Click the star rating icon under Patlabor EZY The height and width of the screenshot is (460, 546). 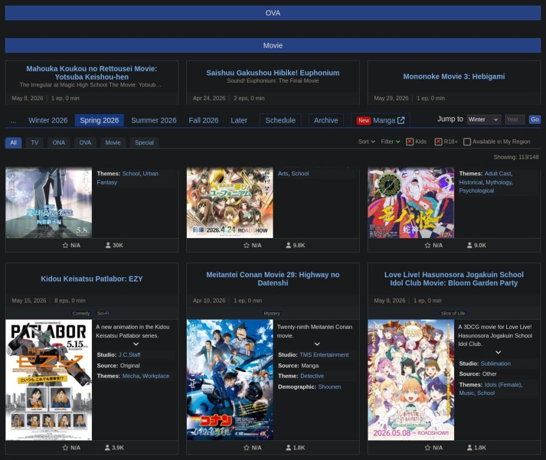point(66,448)
